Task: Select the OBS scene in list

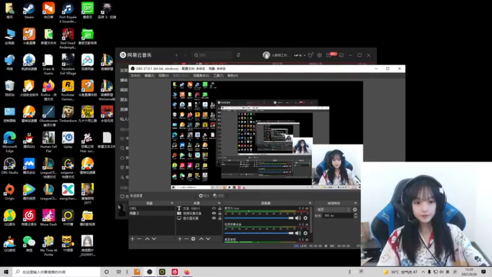Action: pos(151,208)
